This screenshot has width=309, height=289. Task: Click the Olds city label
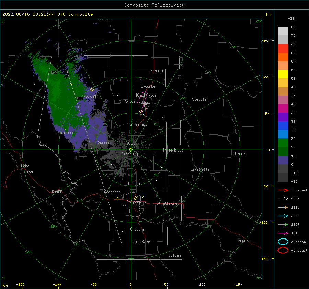coord(131,143)
